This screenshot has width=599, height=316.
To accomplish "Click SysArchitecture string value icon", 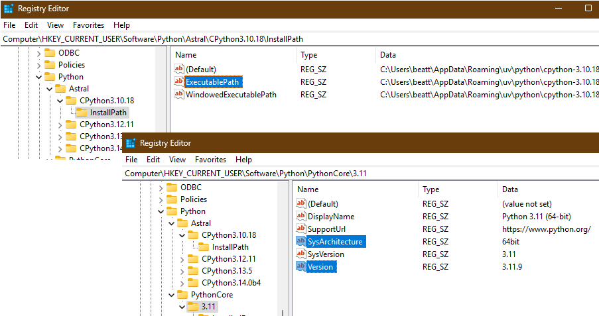I will coord(301,241).
